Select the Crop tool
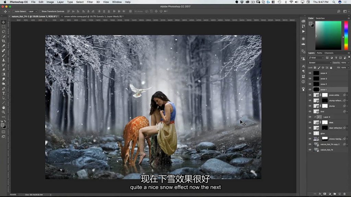351x197 pixels. pos(3,41)
